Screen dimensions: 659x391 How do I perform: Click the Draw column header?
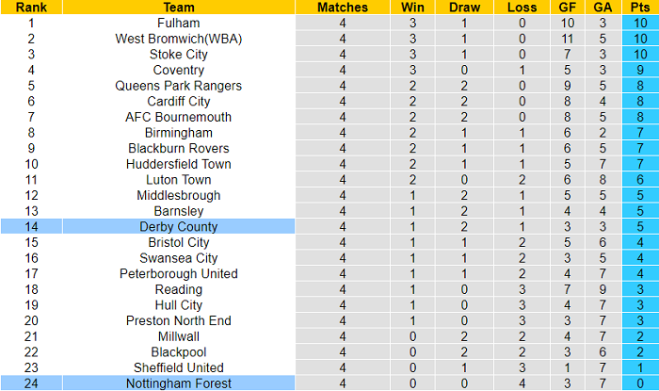[465, 7]
